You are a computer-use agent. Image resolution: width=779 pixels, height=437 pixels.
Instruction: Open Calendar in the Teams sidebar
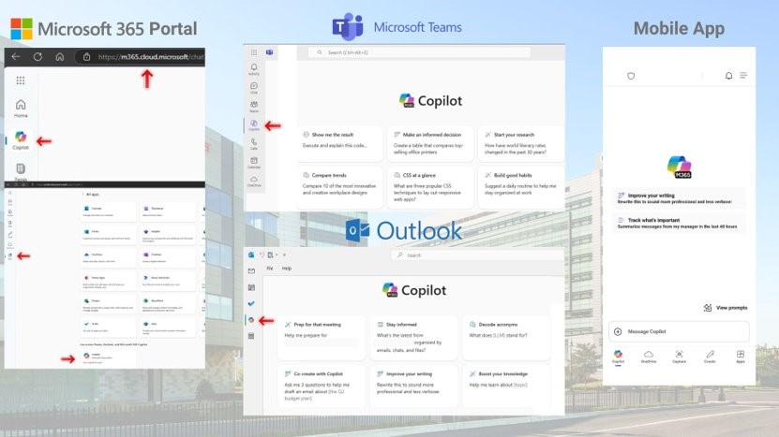254,163
